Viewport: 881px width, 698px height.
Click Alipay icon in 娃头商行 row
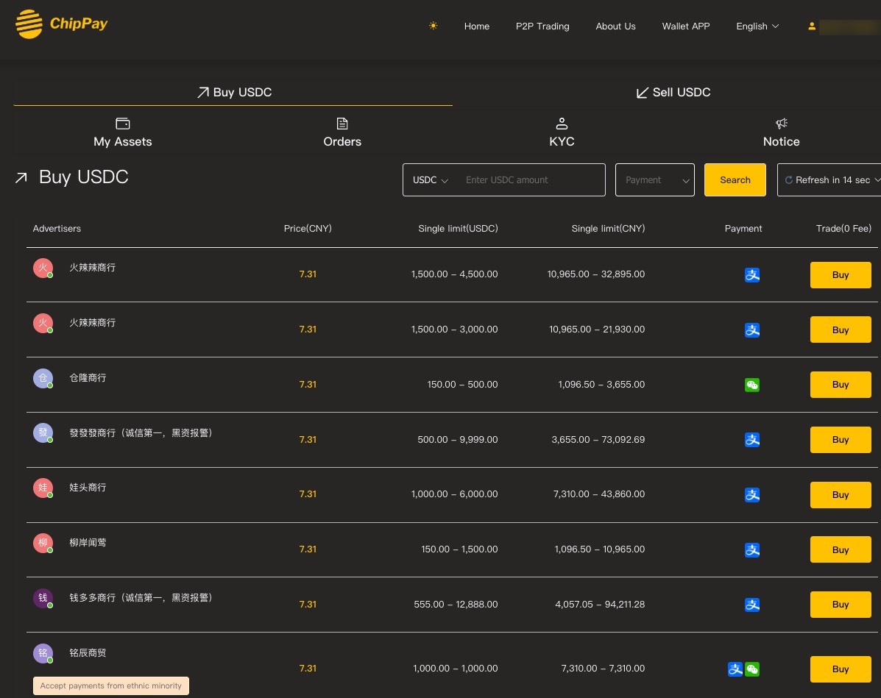coord(752,495)
